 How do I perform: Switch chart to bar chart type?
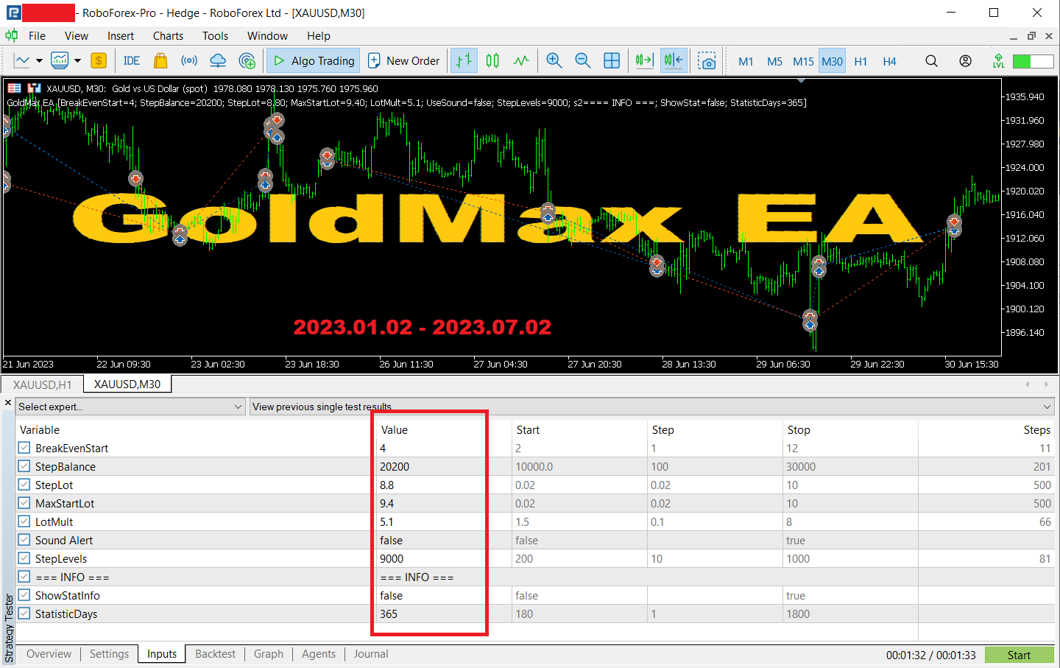[x=464, y=61]
